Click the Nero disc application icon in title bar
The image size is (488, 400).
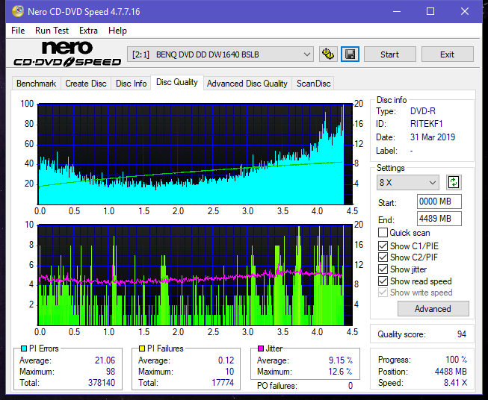click(x=18, y=11)
